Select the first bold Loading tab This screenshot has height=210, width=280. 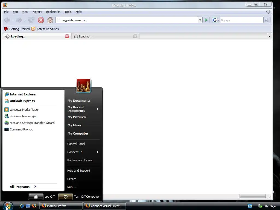pyautogui.click(x=37, y=36)
